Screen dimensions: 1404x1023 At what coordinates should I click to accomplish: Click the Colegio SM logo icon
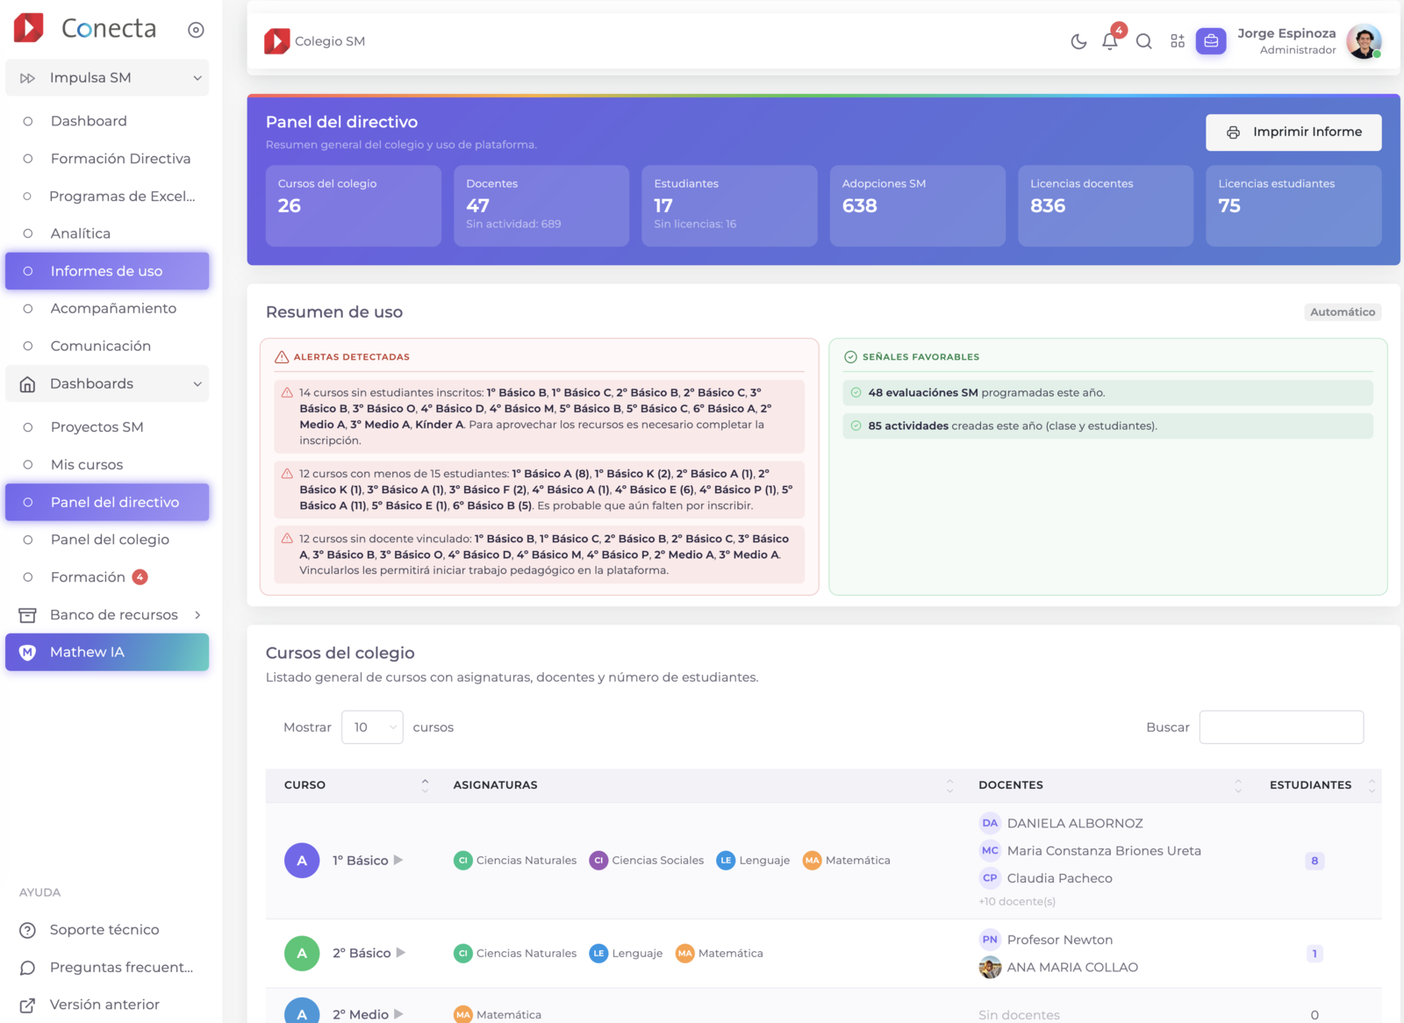[x=276, y=41]
